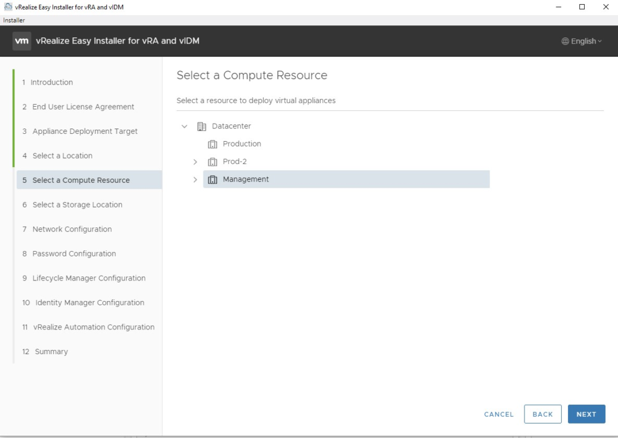Image resolution: width=618 pixels, height=438 pixels.
Task: Click the Management cluster icon
Action: [x=212, y=180]
